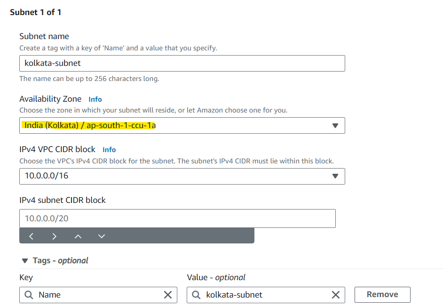Image resolution: width=443 pixels, height=307 pixels.
Task: Click the up arrow in the gray navigation bar
Action: point(78,236)
